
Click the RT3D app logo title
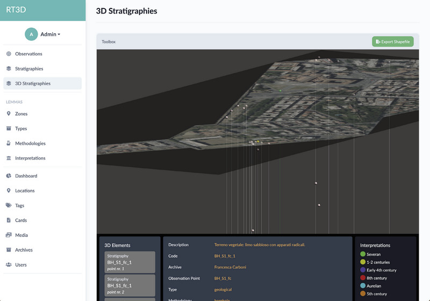pyautogui.click(x=16, y=10)
